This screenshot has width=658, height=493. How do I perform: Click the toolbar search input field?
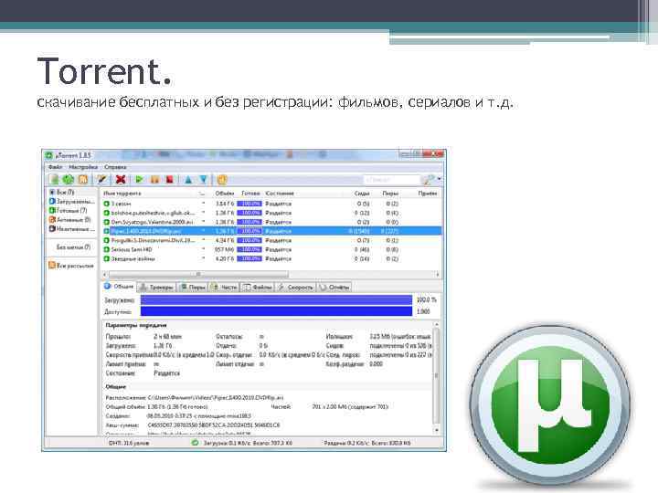click(392, 180)
